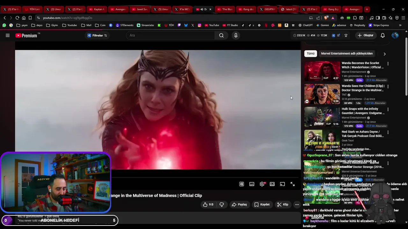This screenshot has height=229, width=408.
Task: Open options for Wanda Becomes the Scarlet Witch
Action: (x=388, y=64)
